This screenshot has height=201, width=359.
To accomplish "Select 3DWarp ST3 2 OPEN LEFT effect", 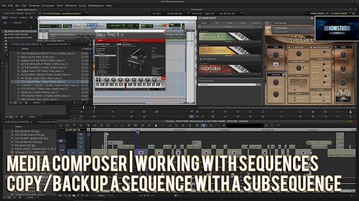I will (x=30, y=152).
